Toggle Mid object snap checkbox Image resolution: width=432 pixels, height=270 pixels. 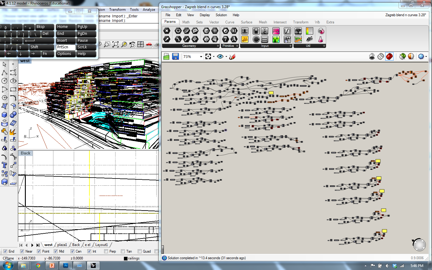coord(55,251)
